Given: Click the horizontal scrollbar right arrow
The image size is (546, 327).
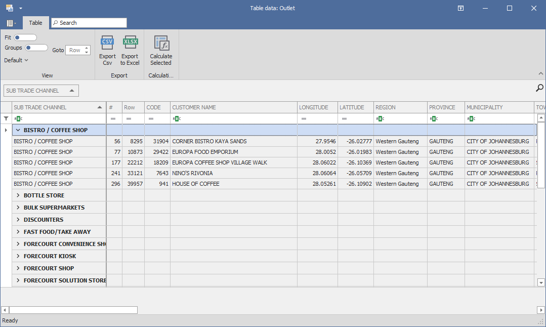Looking at the screenshot, I should coord(541,310).
